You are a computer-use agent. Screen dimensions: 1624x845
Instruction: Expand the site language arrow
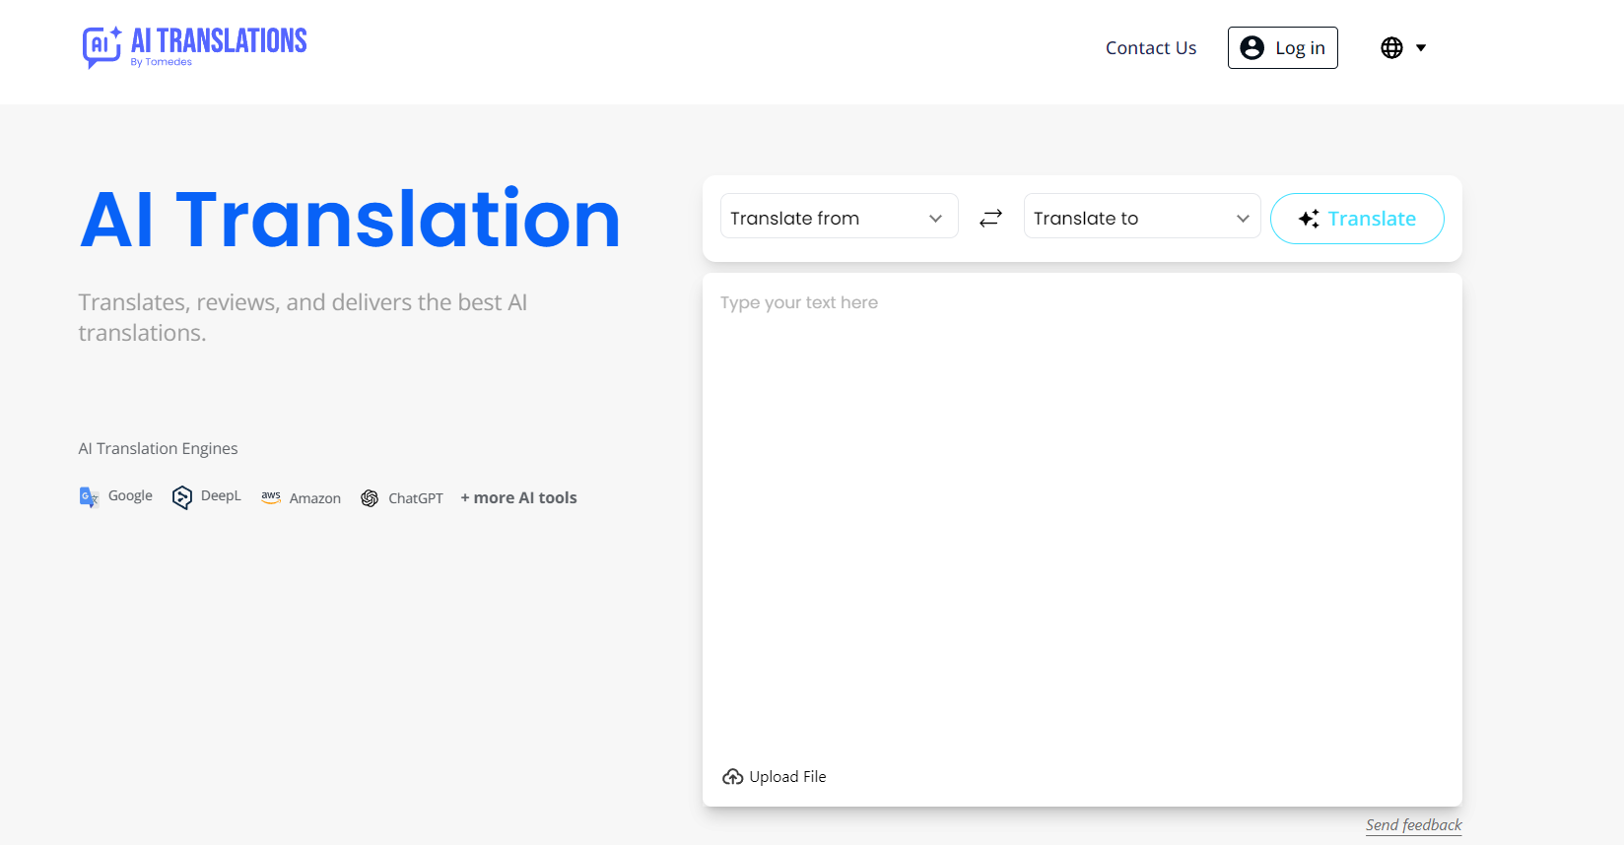pos(1421,47)
